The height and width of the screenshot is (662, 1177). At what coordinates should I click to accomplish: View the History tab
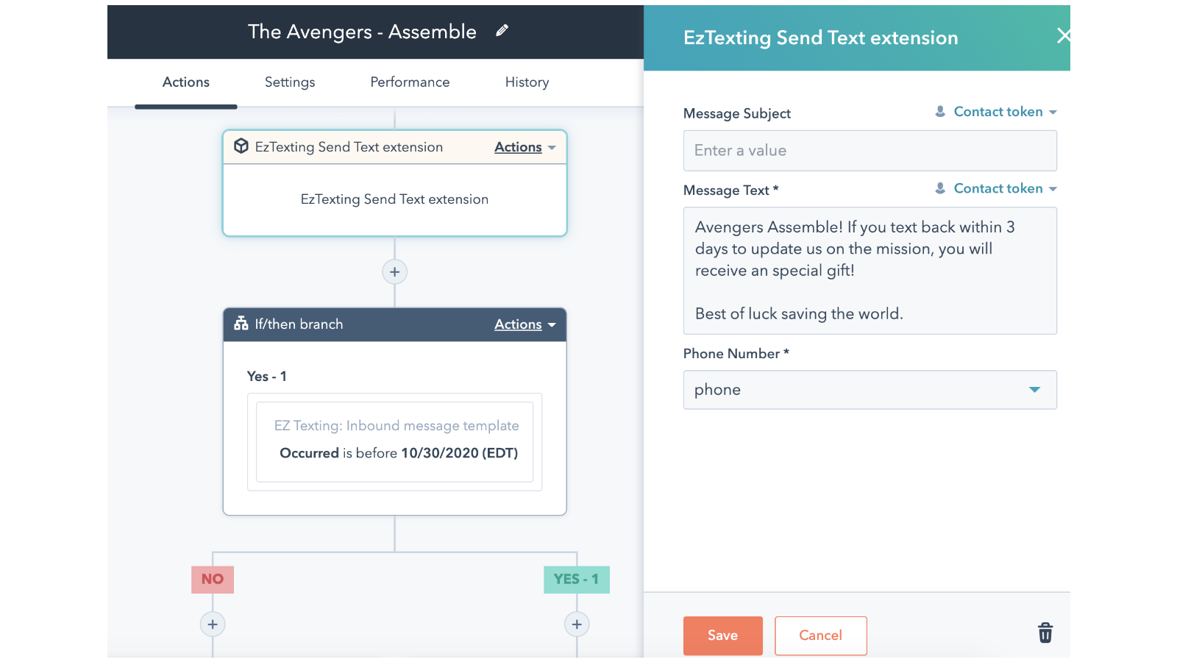(x=526, y=82)
